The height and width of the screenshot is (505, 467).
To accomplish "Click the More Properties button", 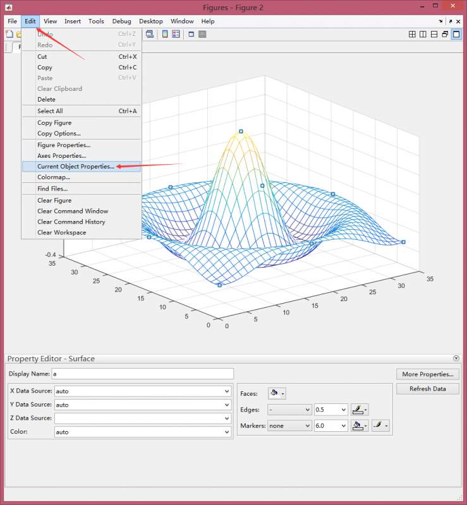I will coord(428,374).
